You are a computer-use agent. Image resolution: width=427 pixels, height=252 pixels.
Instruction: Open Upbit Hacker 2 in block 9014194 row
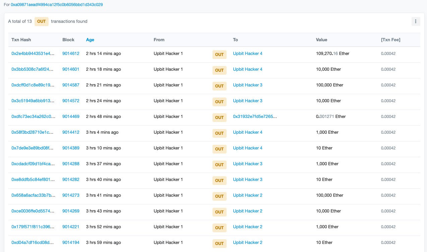[248, 242]
